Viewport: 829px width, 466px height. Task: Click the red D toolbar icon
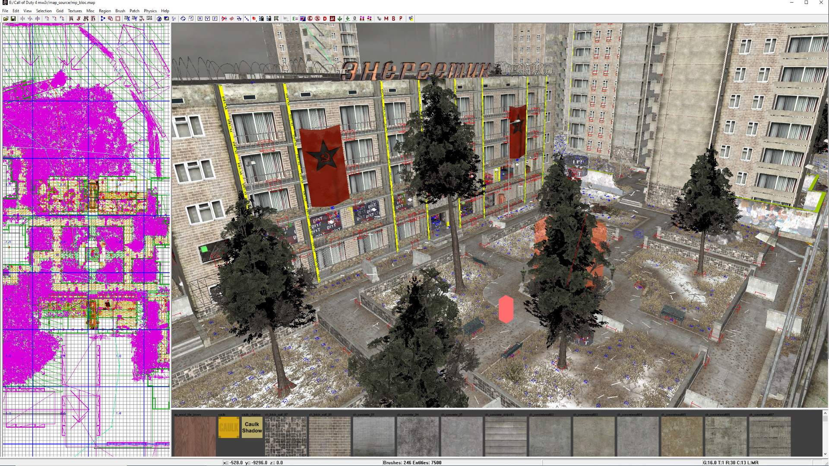click(325, 19)
